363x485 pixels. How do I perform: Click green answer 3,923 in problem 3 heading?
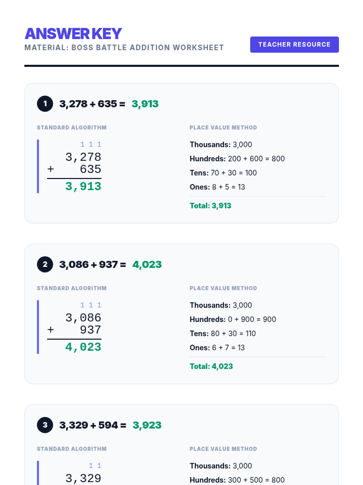[147, 425]
